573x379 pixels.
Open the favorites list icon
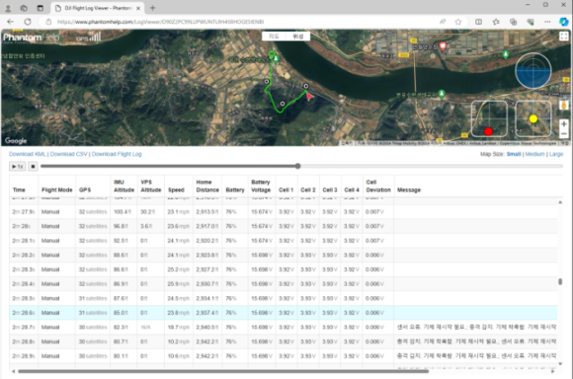(496, 22)
